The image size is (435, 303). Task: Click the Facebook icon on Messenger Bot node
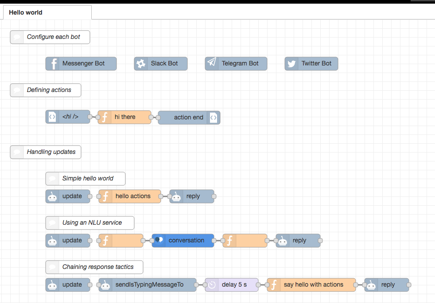coord(54,64)
